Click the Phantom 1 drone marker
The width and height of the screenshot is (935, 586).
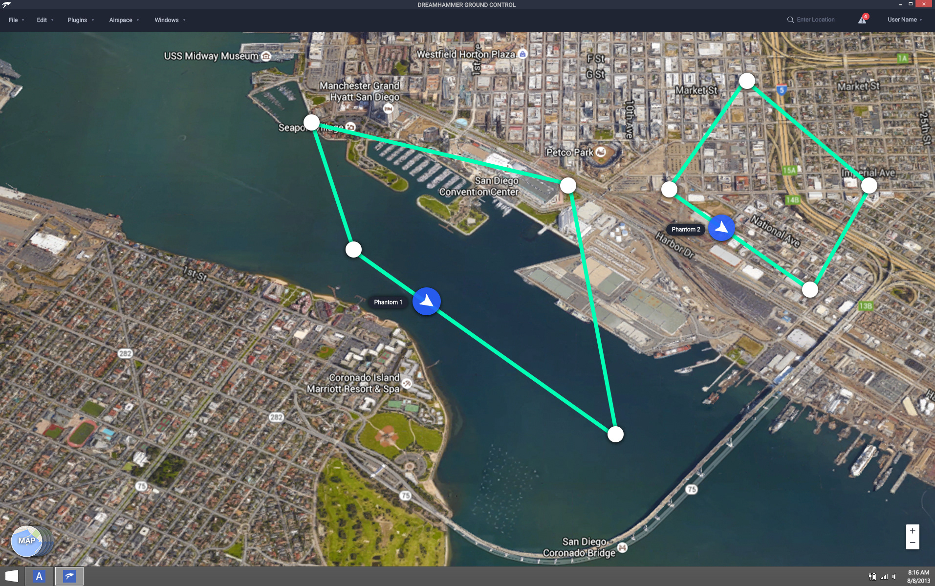tap(427, 302)
